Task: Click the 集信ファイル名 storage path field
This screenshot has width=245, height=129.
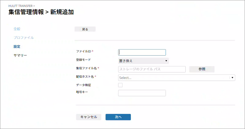Action: (x=152, y=69)
